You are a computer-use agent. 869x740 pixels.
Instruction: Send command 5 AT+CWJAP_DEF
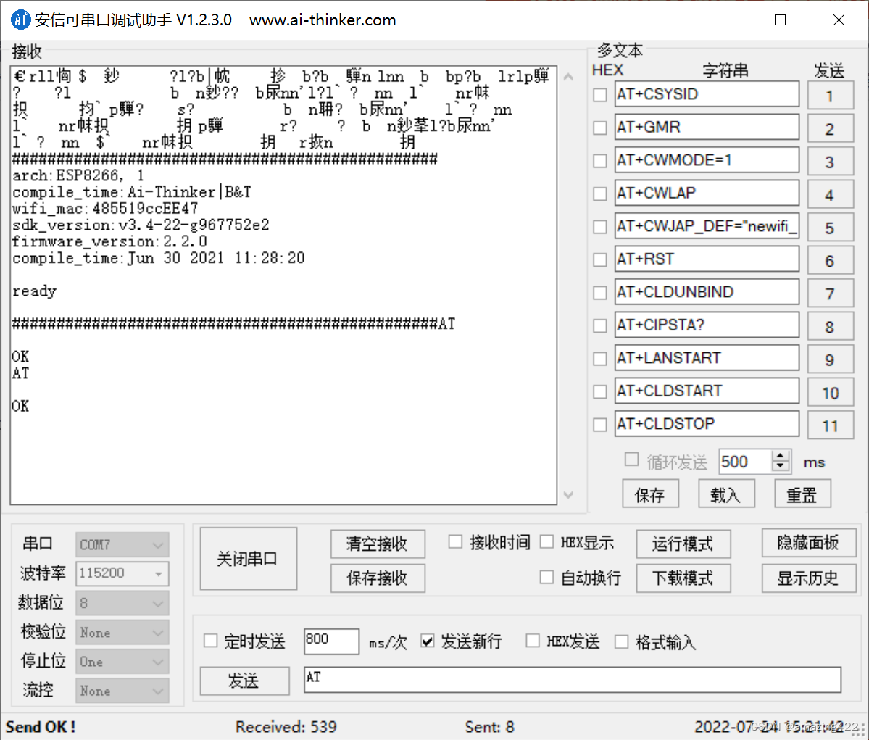pos(830,228)
